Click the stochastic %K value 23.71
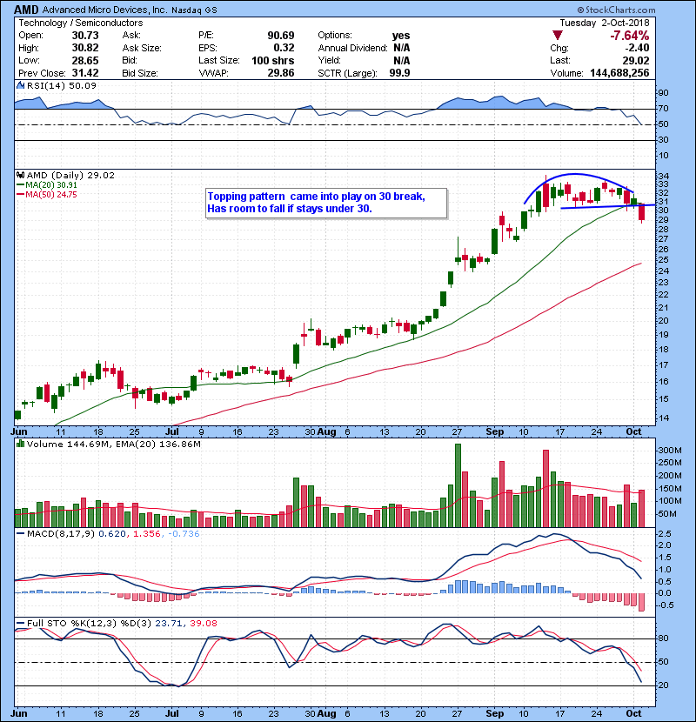The width and height of the screenshot is (696, 722). (169, 623)
